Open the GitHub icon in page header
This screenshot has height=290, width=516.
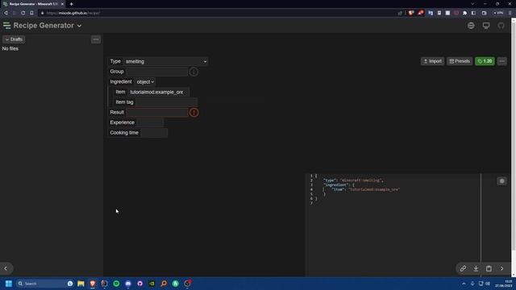tap(501, 26)
